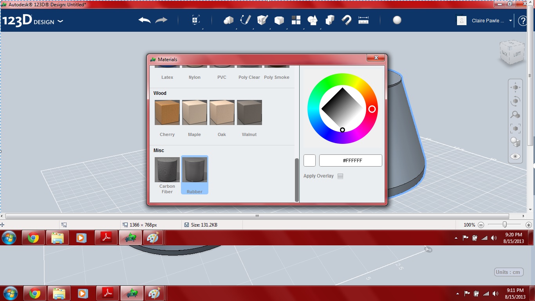The width and height of the screenshot is (535, 301).
Task: Click the Size: 131.2KB status text
Action: tap(204, 225)
